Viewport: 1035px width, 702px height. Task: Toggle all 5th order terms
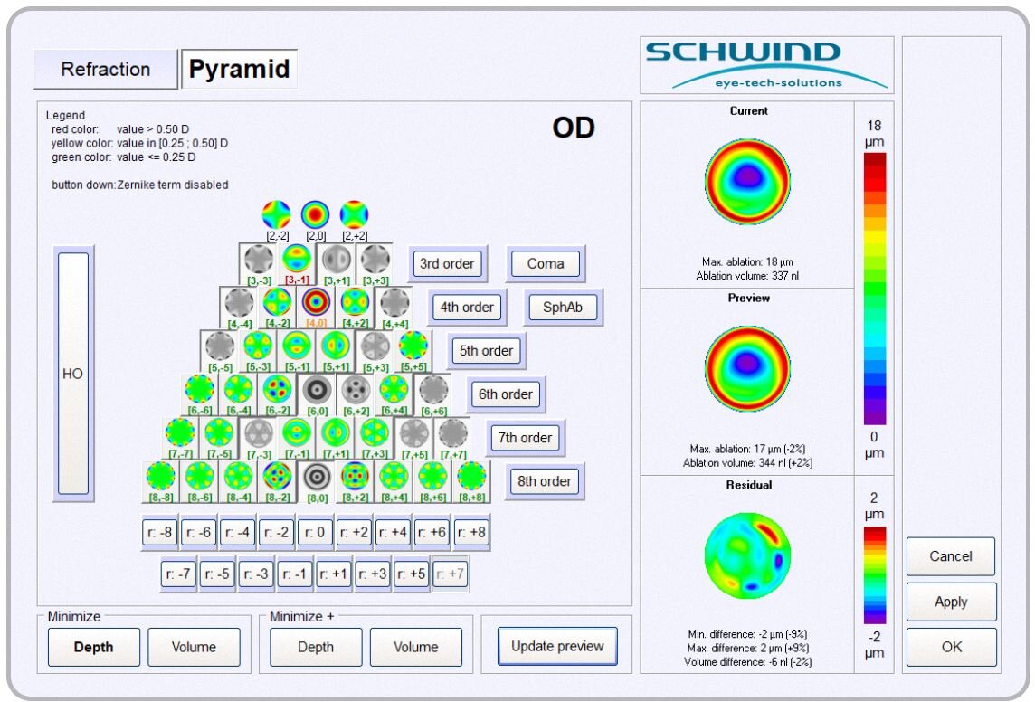(x=487, y=351)
